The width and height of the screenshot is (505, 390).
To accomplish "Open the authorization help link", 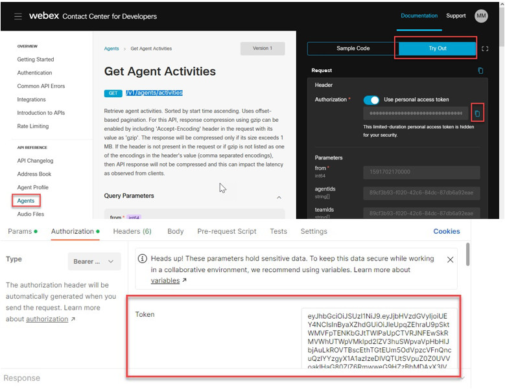I will click(47, 319).
